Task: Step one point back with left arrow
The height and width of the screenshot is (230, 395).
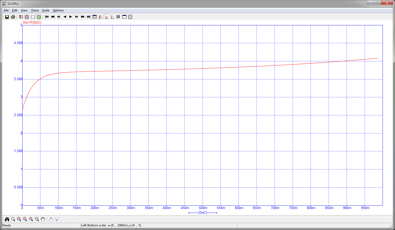Action: pos(65,17)
